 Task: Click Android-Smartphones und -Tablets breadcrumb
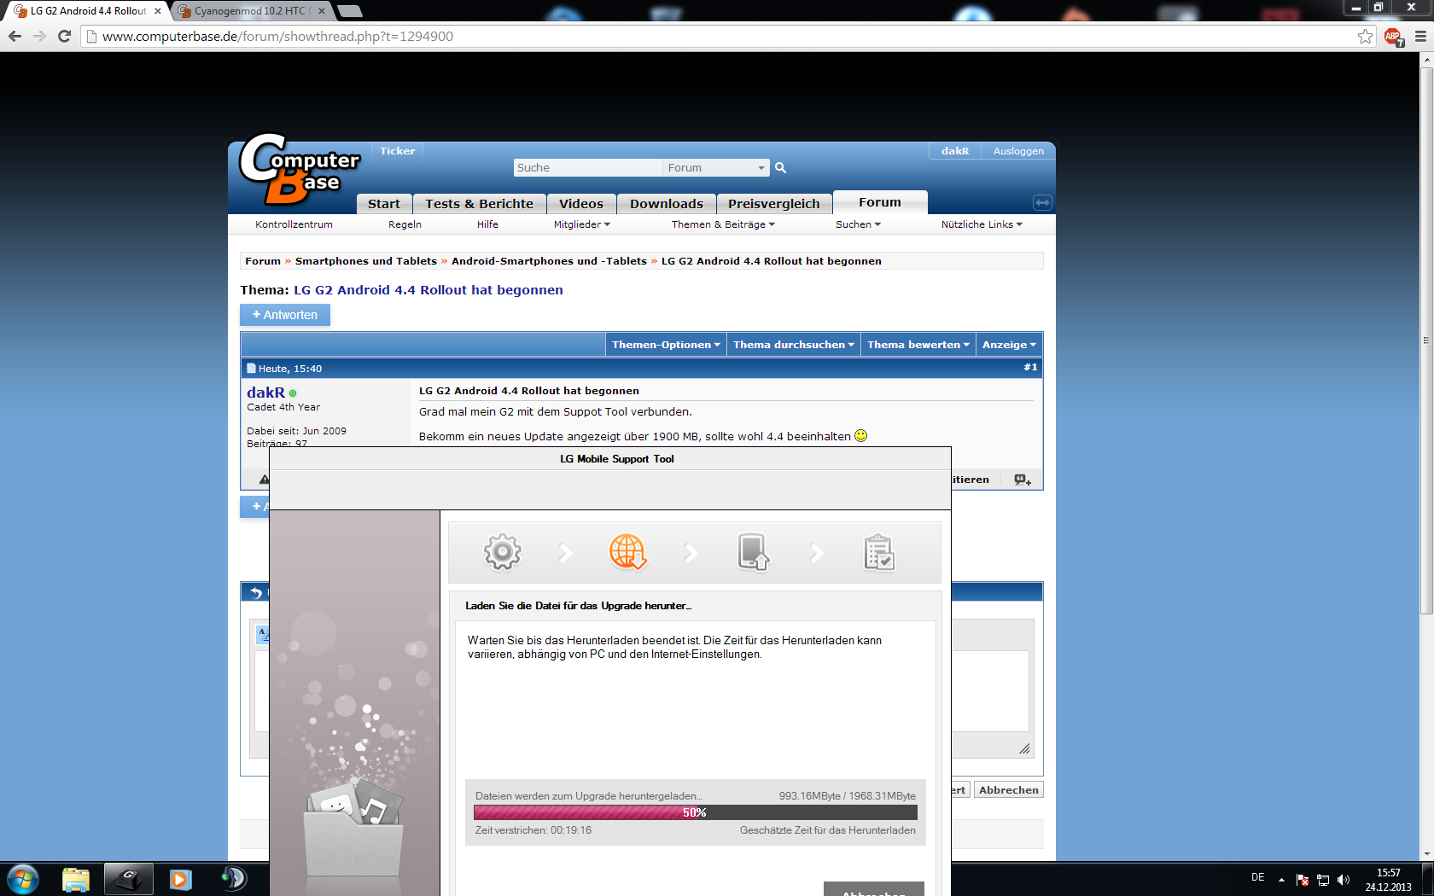(549, 261)
